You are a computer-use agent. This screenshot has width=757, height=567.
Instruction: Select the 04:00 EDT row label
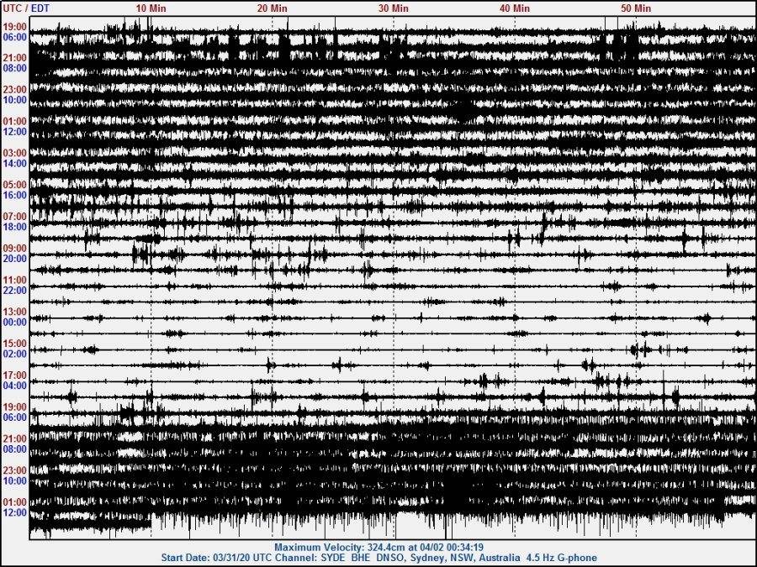[x=14, y=386]
